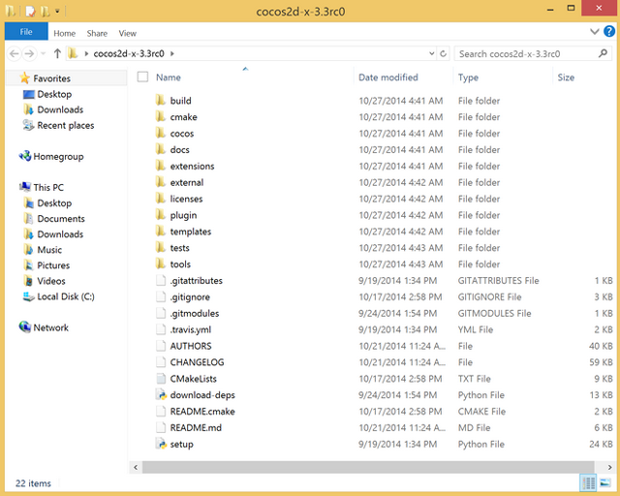Image resolution: width=620 pixels, height=496 pixels.
Task: Click the scrollbar right arrow
Action: click(x=609, y=467)
